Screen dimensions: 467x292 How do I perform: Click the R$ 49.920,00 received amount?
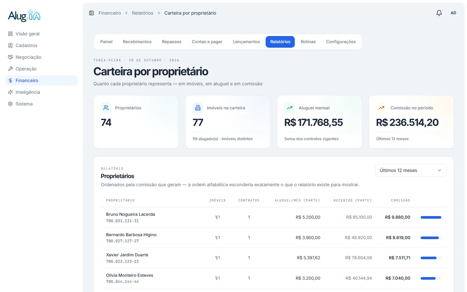coord(358,238)
